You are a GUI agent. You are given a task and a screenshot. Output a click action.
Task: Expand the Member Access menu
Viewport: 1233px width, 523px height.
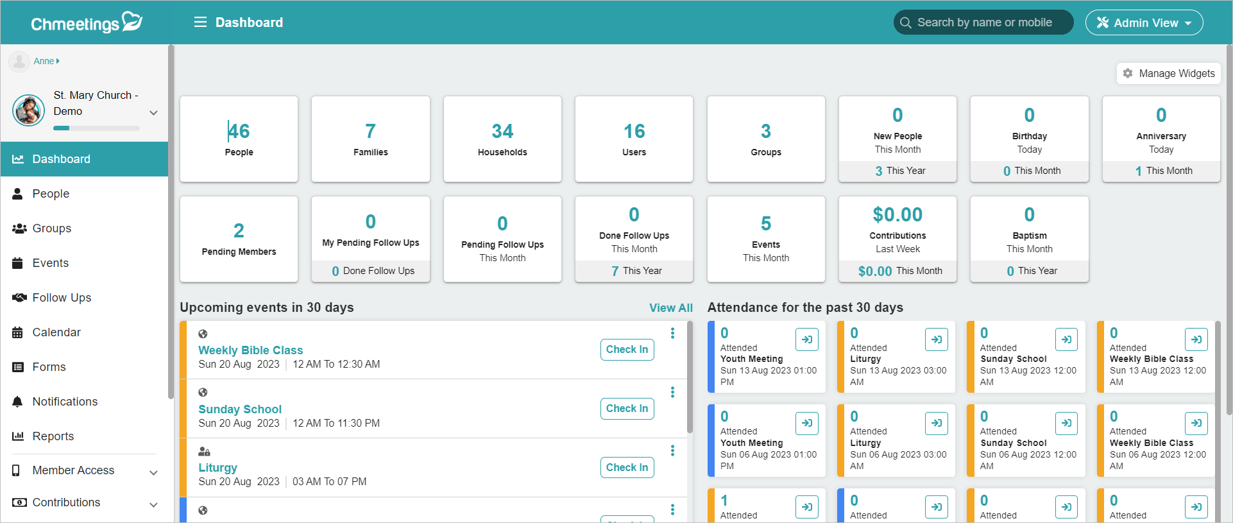[84, 470]
